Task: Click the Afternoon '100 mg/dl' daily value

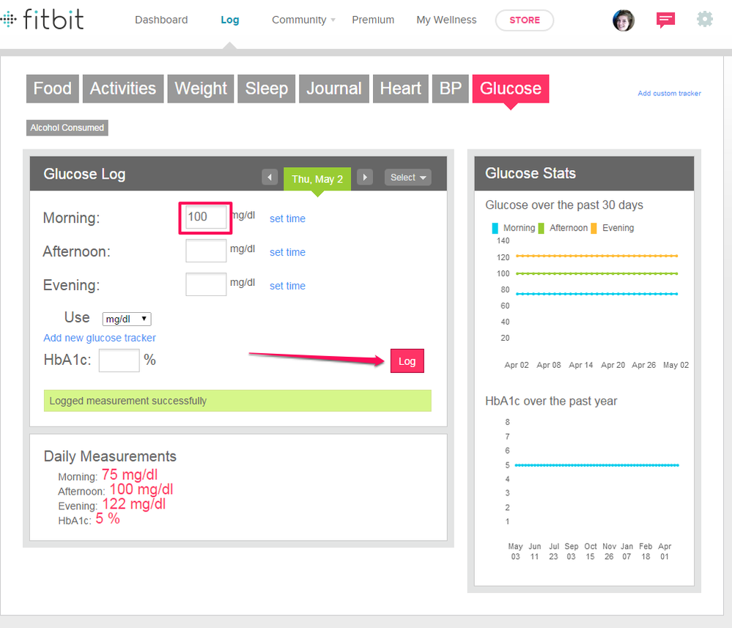Action: coord(141,490)
